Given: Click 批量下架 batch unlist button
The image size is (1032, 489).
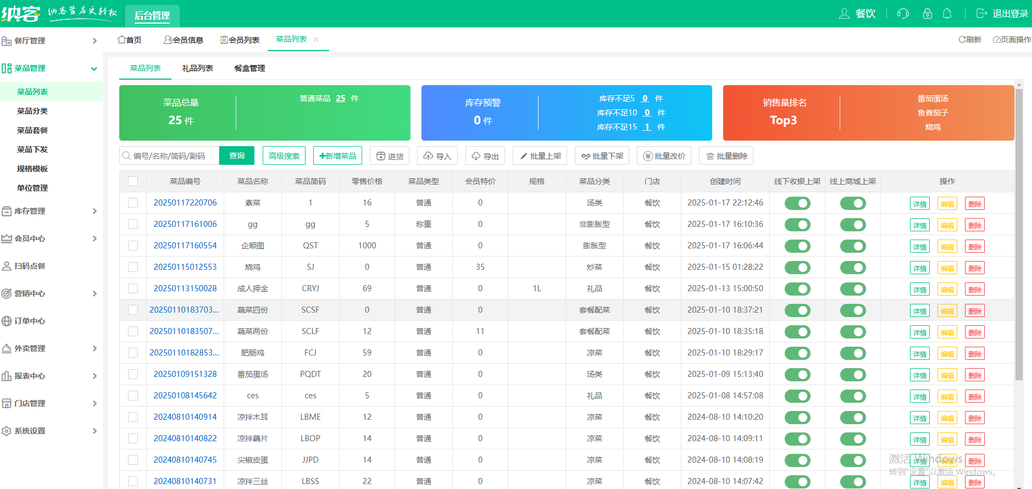Looking at the screenshot, I should pyautogui.click(x=602, y=156).
